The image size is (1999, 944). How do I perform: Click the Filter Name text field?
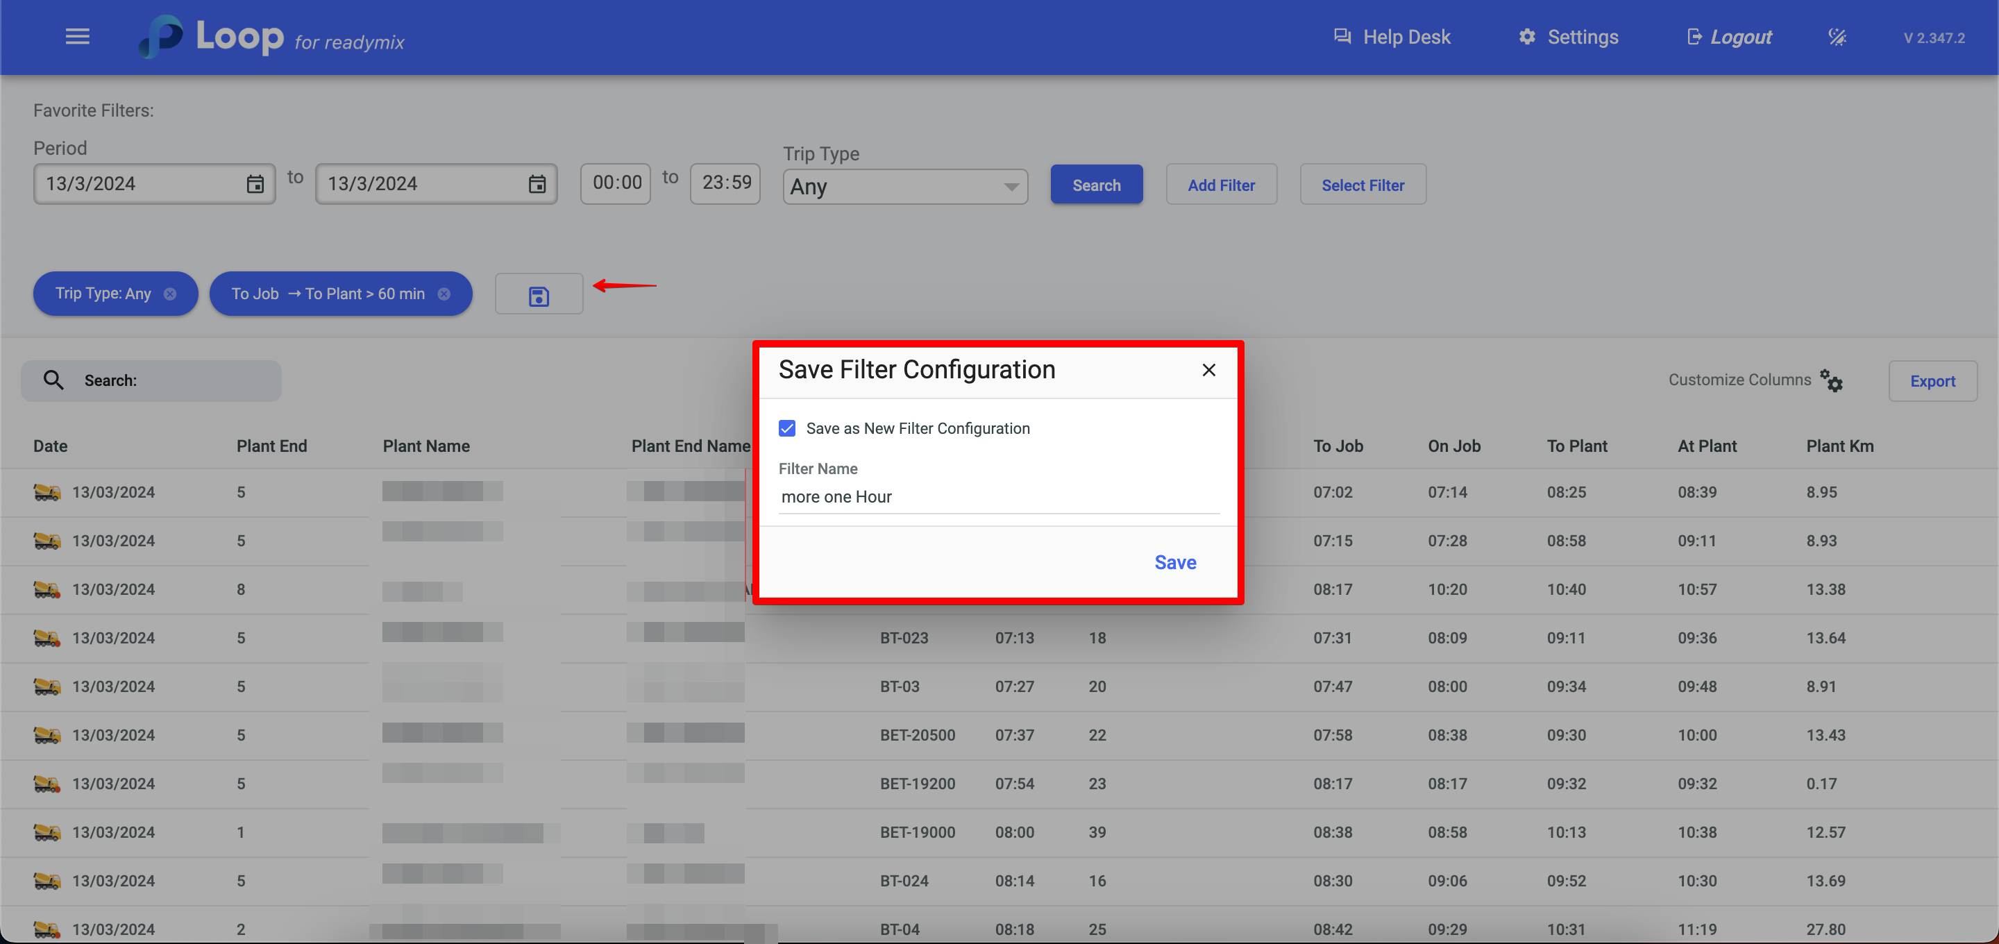998,497
